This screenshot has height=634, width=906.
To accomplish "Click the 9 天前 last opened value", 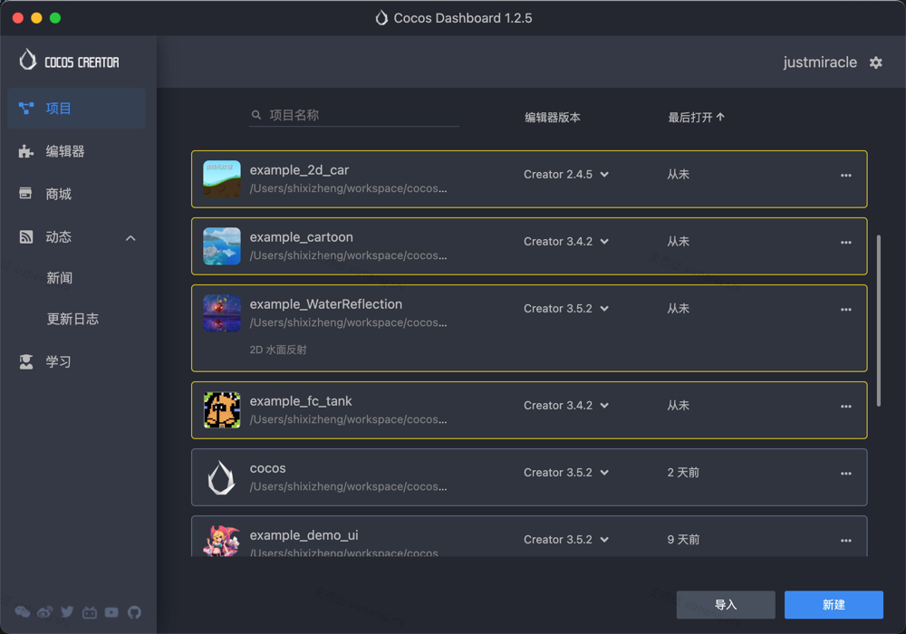I will click(x=683, y=539).
